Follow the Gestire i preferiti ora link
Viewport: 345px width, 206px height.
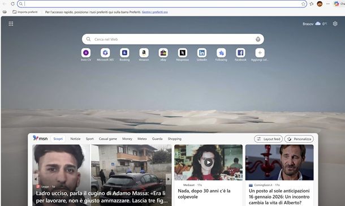pyautogui.click(x=154, y=12)
